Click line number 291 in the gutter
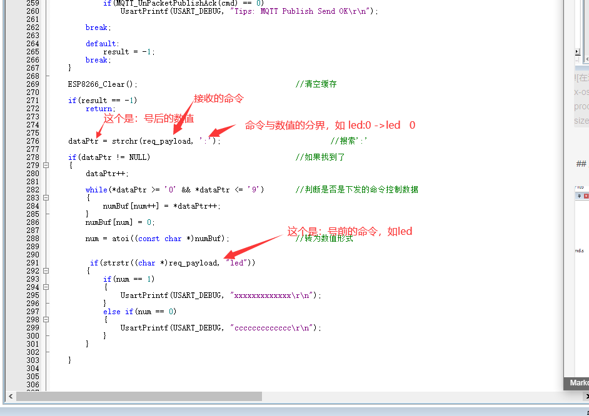This screenshot has height=416, width=589. click(33, 263)
